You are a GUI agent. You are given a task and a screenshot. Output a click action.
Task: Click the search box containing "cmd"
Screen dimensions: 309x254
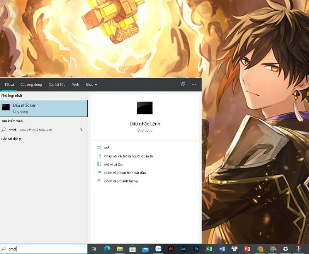(44, 249)
